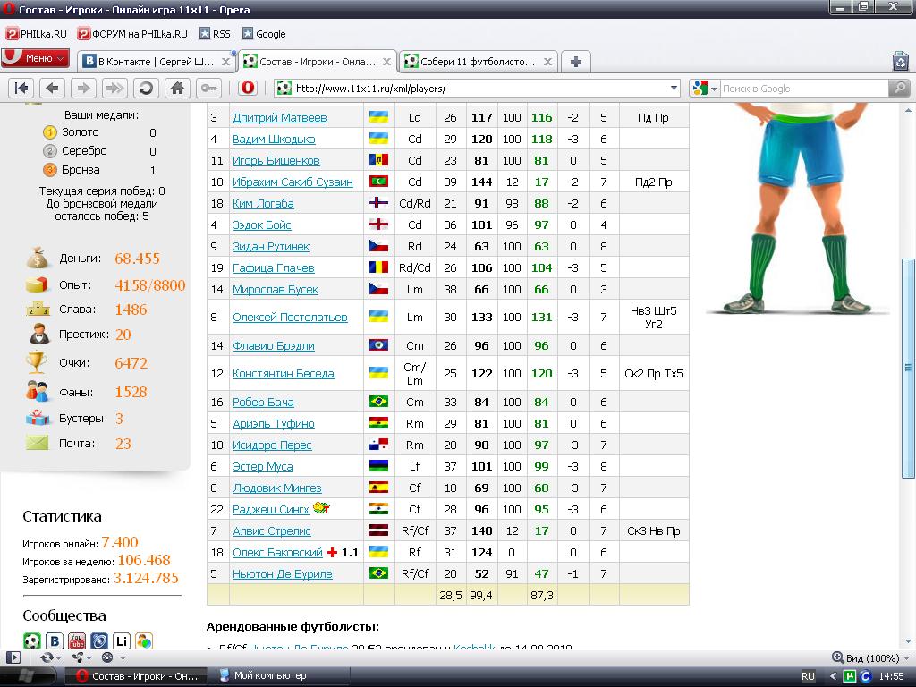Image resolution: width=916 pixels, height=687 pixels.
Task: Expand the address bar history dropdown
Action: [674, 89]
